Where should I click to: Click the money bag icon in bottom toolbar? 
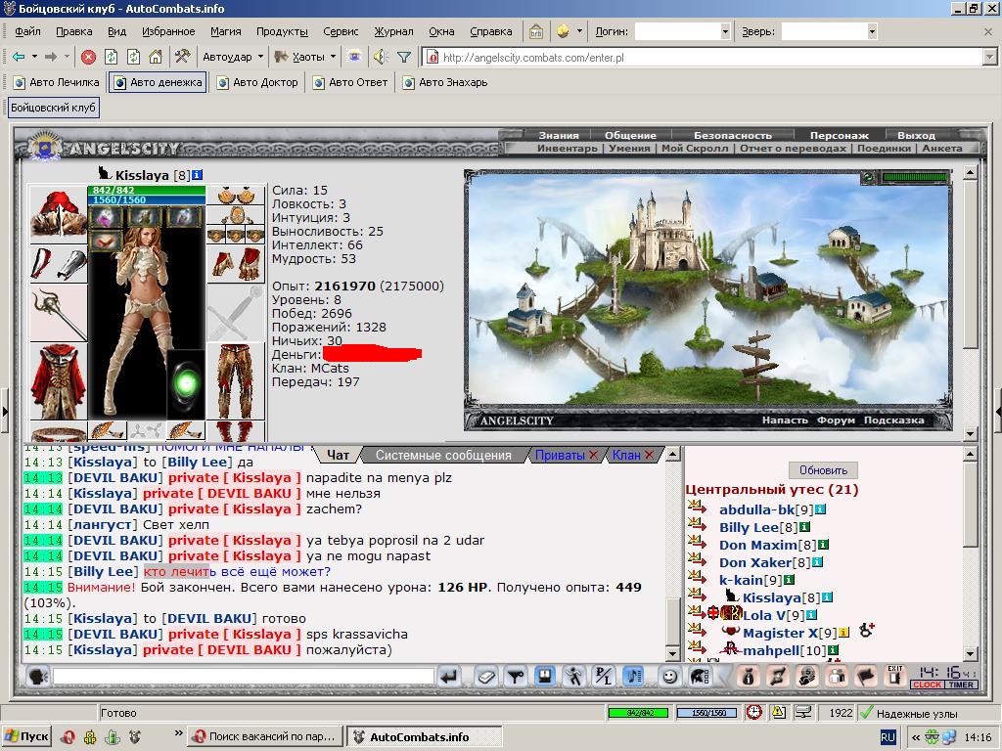pos(749,676)
